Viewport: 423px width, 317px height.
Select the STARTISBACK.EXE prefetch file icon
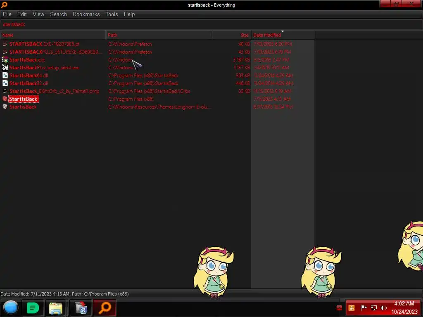pos(5,44)
